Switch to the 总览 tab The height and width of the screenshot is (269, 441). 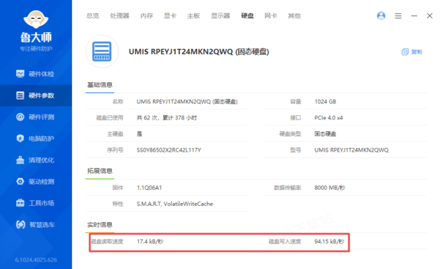(93, 15)
